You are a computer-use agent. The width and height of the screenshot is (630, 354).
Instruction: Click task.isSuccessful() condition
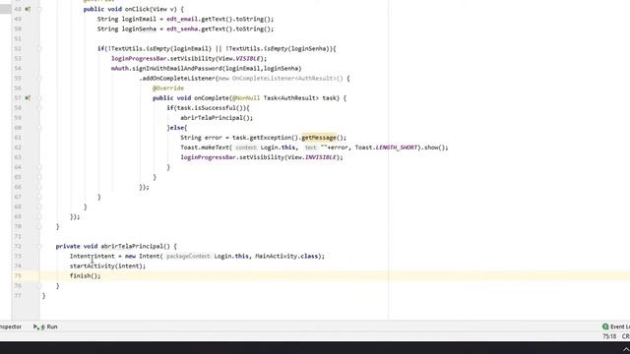[211, 108]
